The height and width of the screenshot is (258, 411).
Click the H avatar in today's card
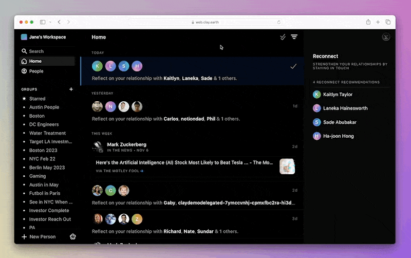point(137,66)
